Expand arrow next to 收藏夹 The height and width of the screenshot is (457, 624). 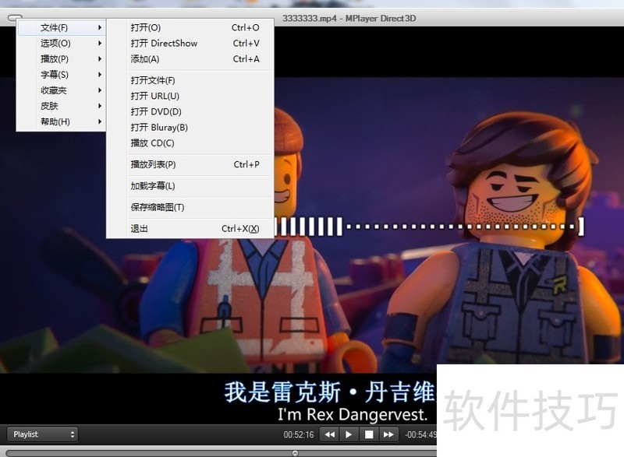click(100, 90)
